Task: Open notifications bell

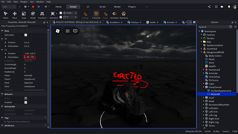Action: point(229,7)
